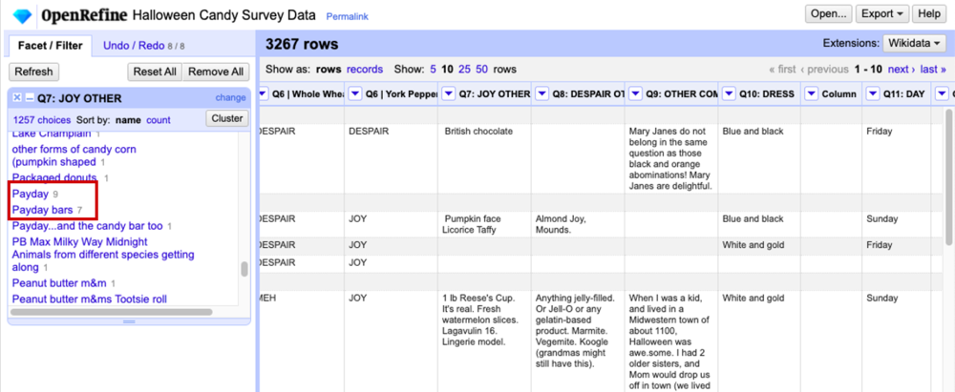The image size is (955, 392).
Task: Click the Friday cell beside Blue and black
Action: pyautogui.click(x=896, y=159)
